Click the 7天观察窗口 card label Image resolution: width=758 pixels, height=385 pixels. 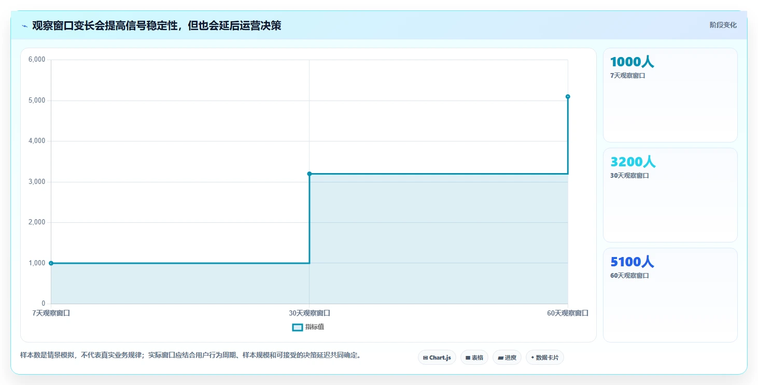pos(627,76)
